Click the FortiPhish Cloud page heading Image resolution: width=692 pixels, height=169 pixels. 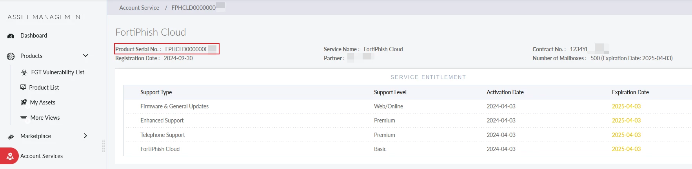pyautogui.click(x=151, y=32)
